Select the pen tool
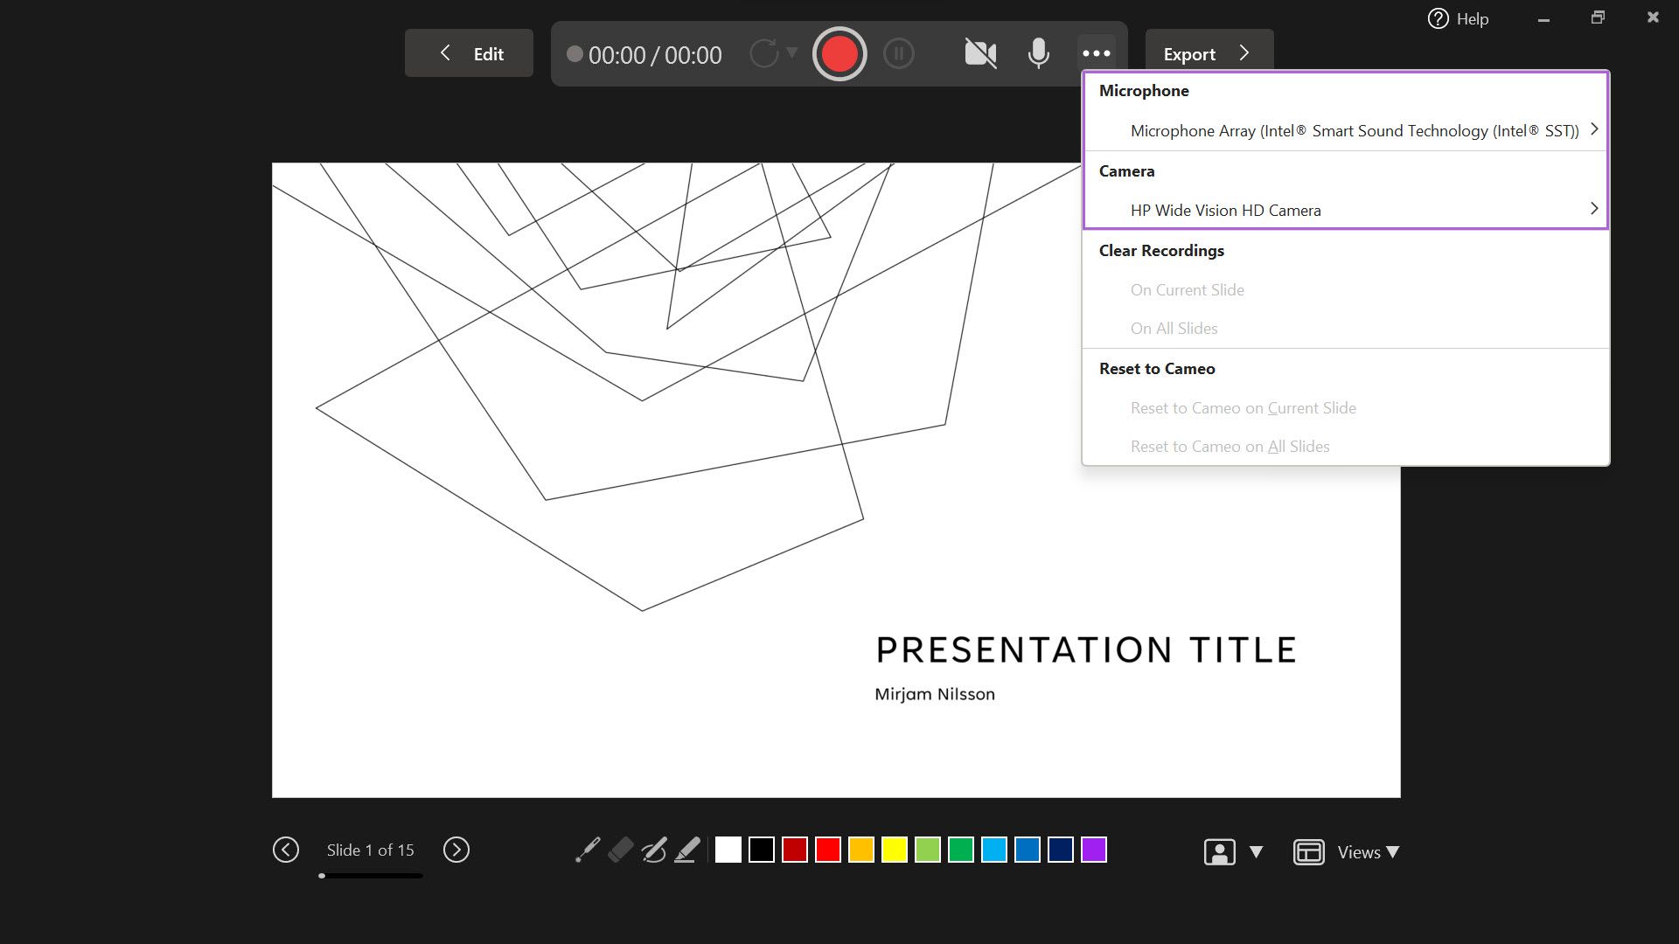Screen dimensions: 1679x944 pos(653,850)
